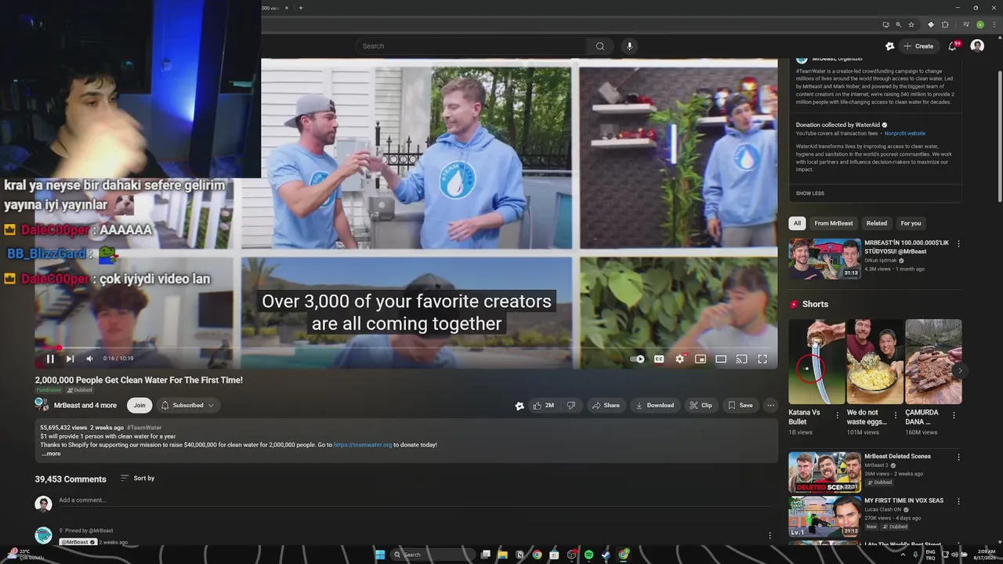Image resolution: width=1003 pixels, height=564 pixels.
Task: Select the All filter chip
Action: pyautogui.click(x=797, y=223)
